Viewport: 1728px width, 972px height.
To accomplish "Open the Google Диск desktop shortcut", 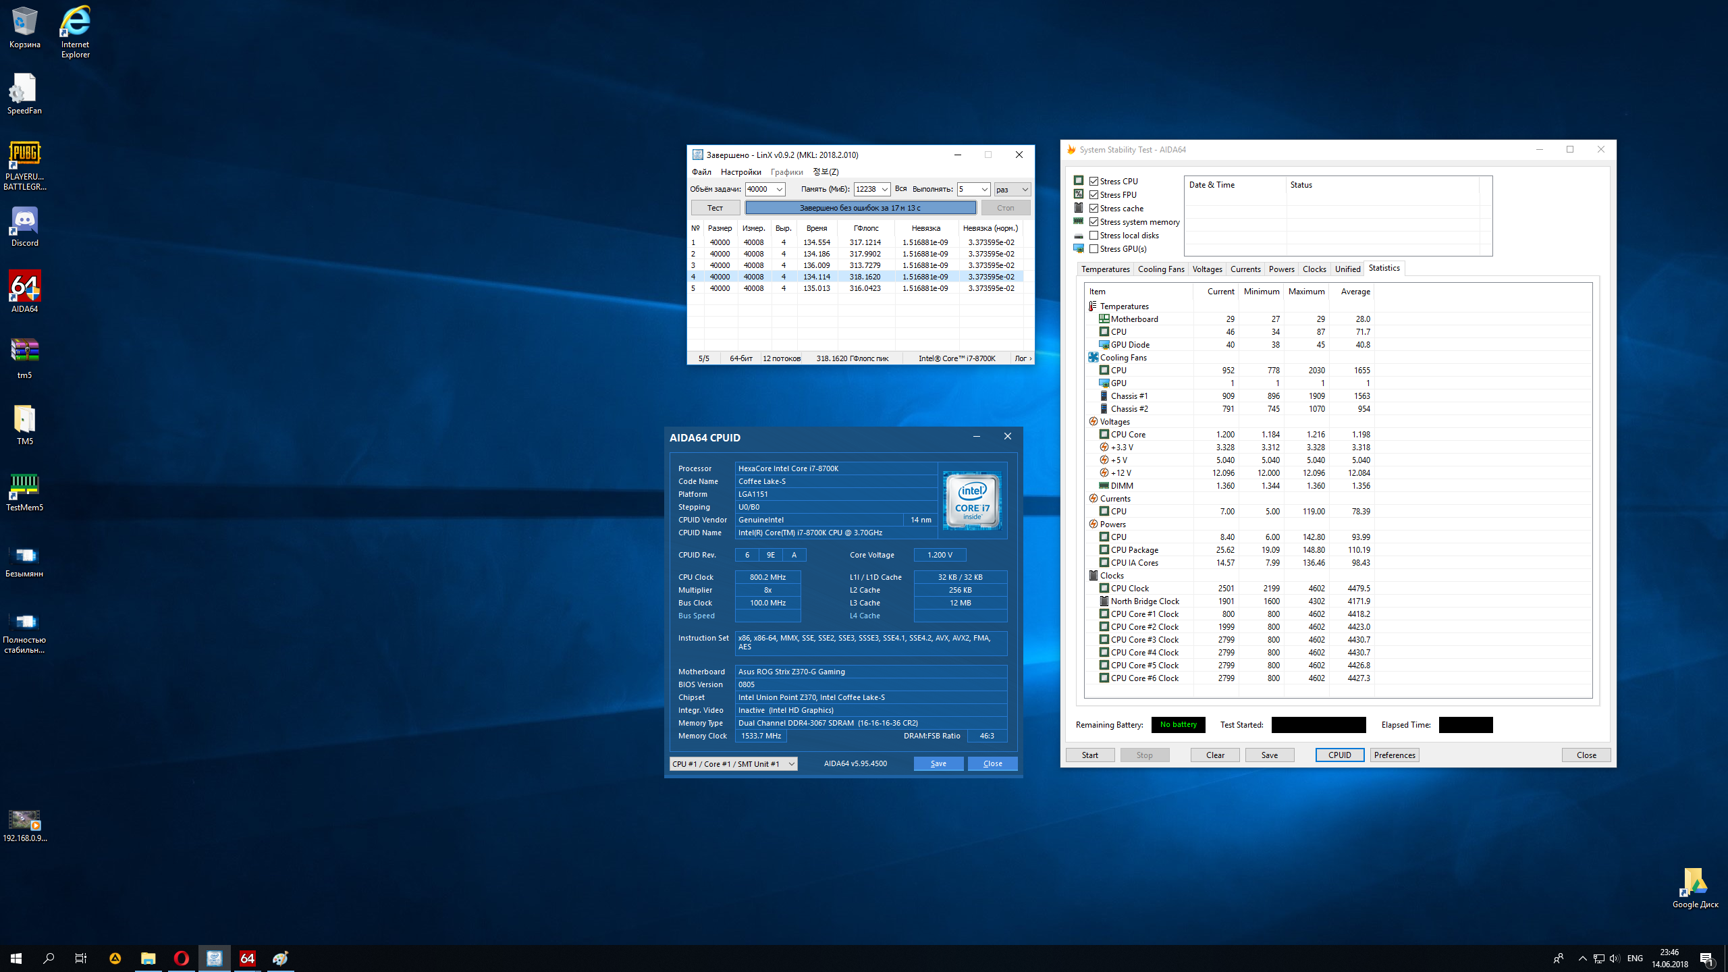I will (x=1695, y=882).
